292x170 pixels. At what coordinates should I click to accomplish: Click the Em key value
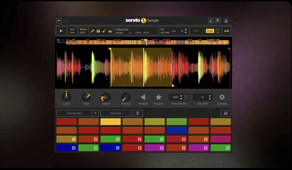click(x=174, y=31)
